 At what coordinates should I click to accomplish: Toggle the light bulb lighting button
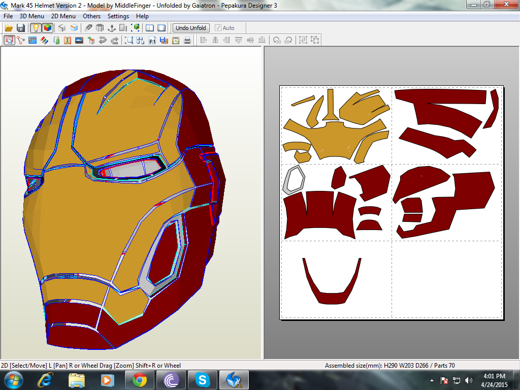click(36, 28)
